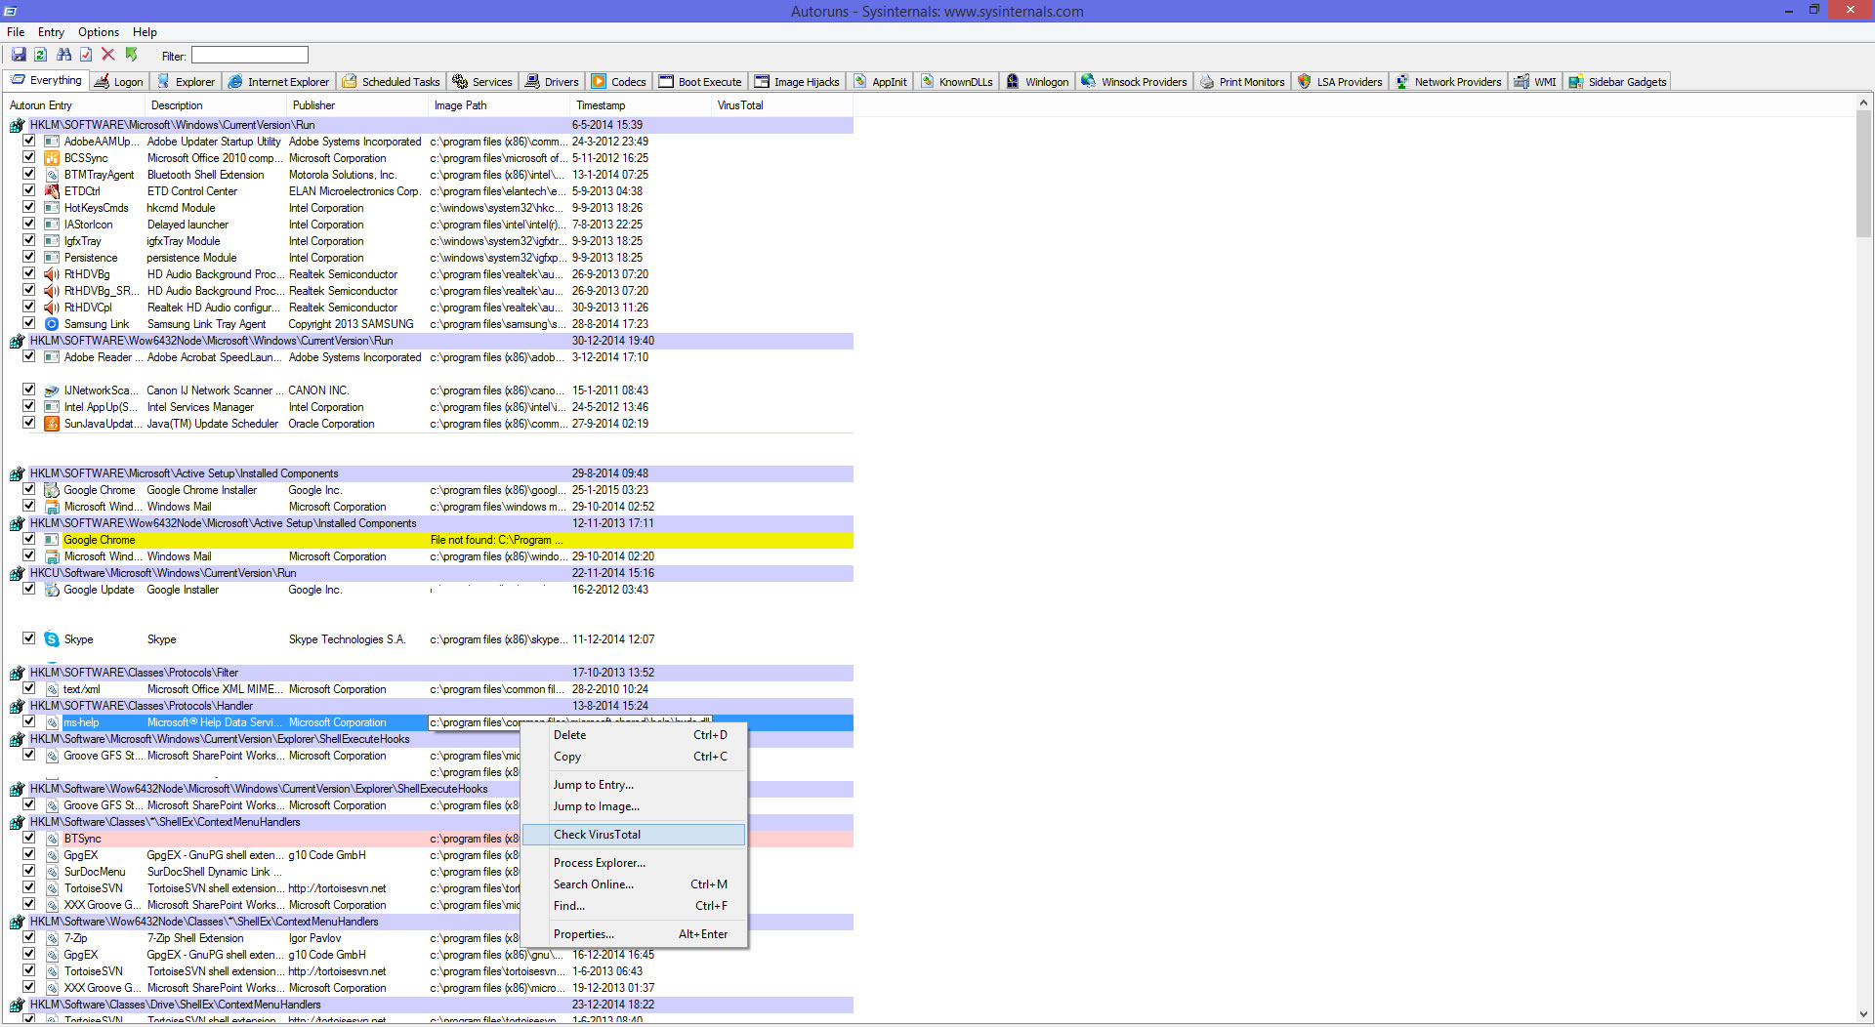The width and height of the screenshot is (1875, 1027).
Task: Click the Java icon next to SunJavaUpdat entry
Action: click(52, 424)
